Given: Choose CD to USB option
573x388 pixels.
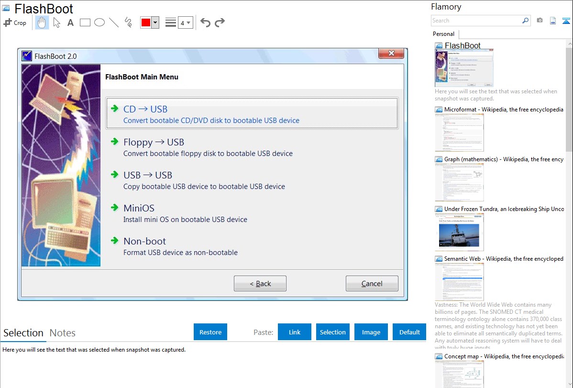Looking at the screenshot, I should (x=252, y=113).
